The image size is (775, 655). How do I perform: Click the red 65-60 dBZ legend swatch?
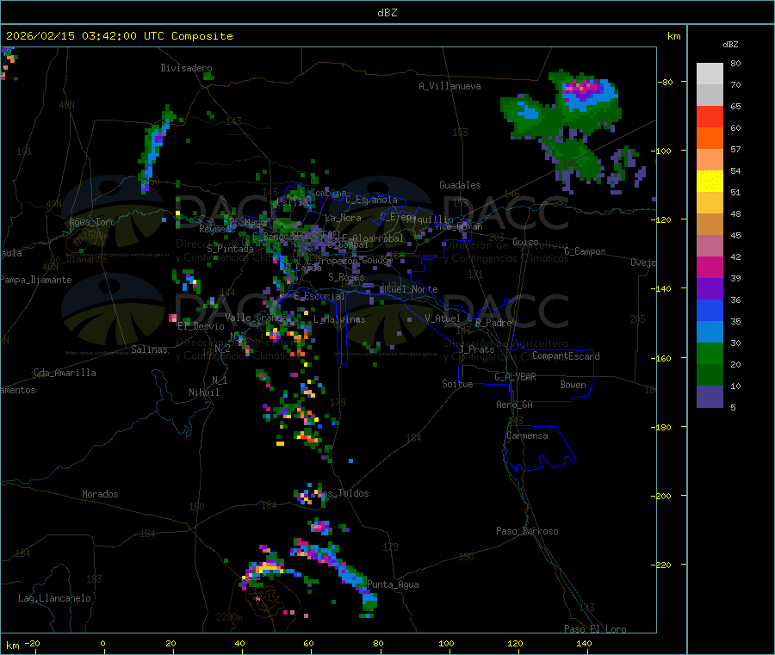coord(710,117)
